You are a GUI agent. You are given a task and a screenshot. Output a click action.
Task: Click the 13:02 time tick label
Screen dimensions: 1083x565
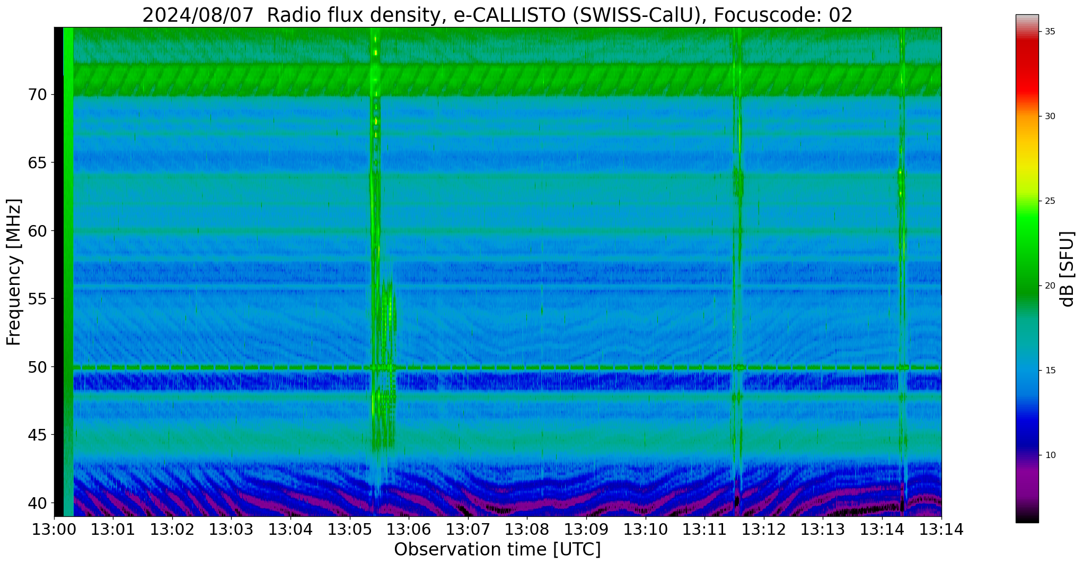pyautogui.click(x=173, y=530)
